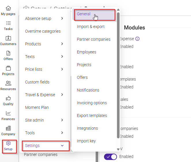
Task: Open the Company building icon
Action: coord(8,128)
